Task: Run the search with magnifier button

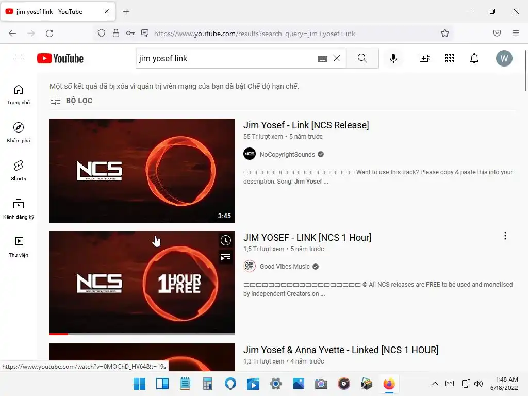Action: 362,58
